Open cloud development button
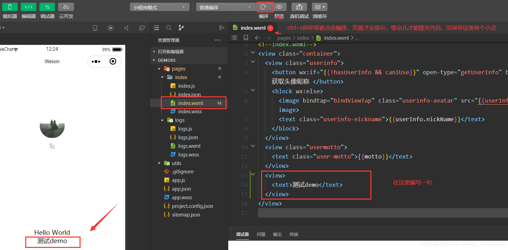This screenshot has width=508, height=250. [66, 7]
